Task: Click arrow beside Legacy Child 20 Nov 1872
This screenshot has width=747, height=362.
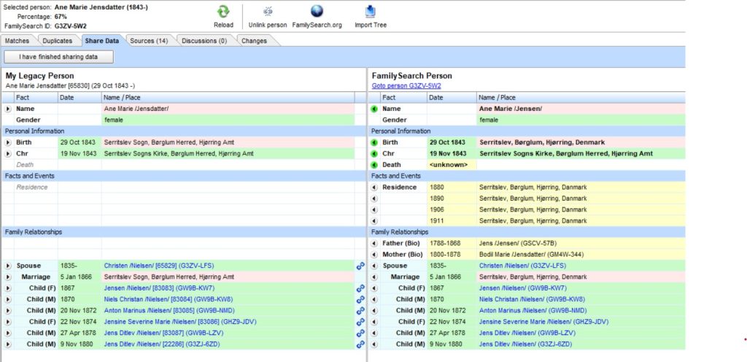Action: pyautogui.click(x=7, y=311)
